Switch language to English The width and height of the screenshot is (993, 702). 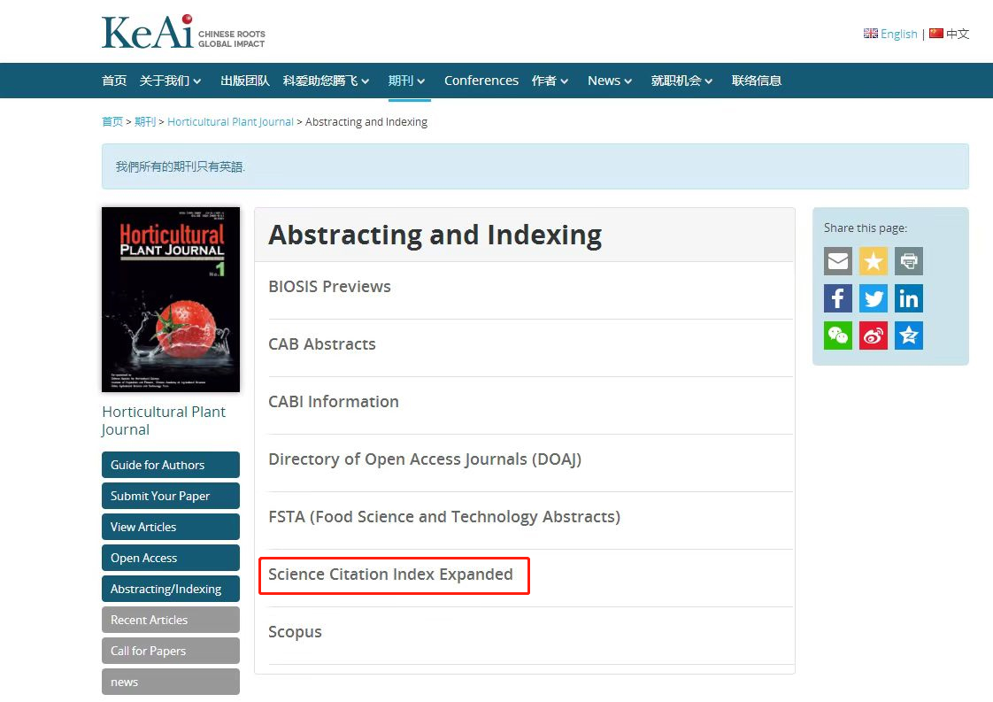(x=898, y=34)
